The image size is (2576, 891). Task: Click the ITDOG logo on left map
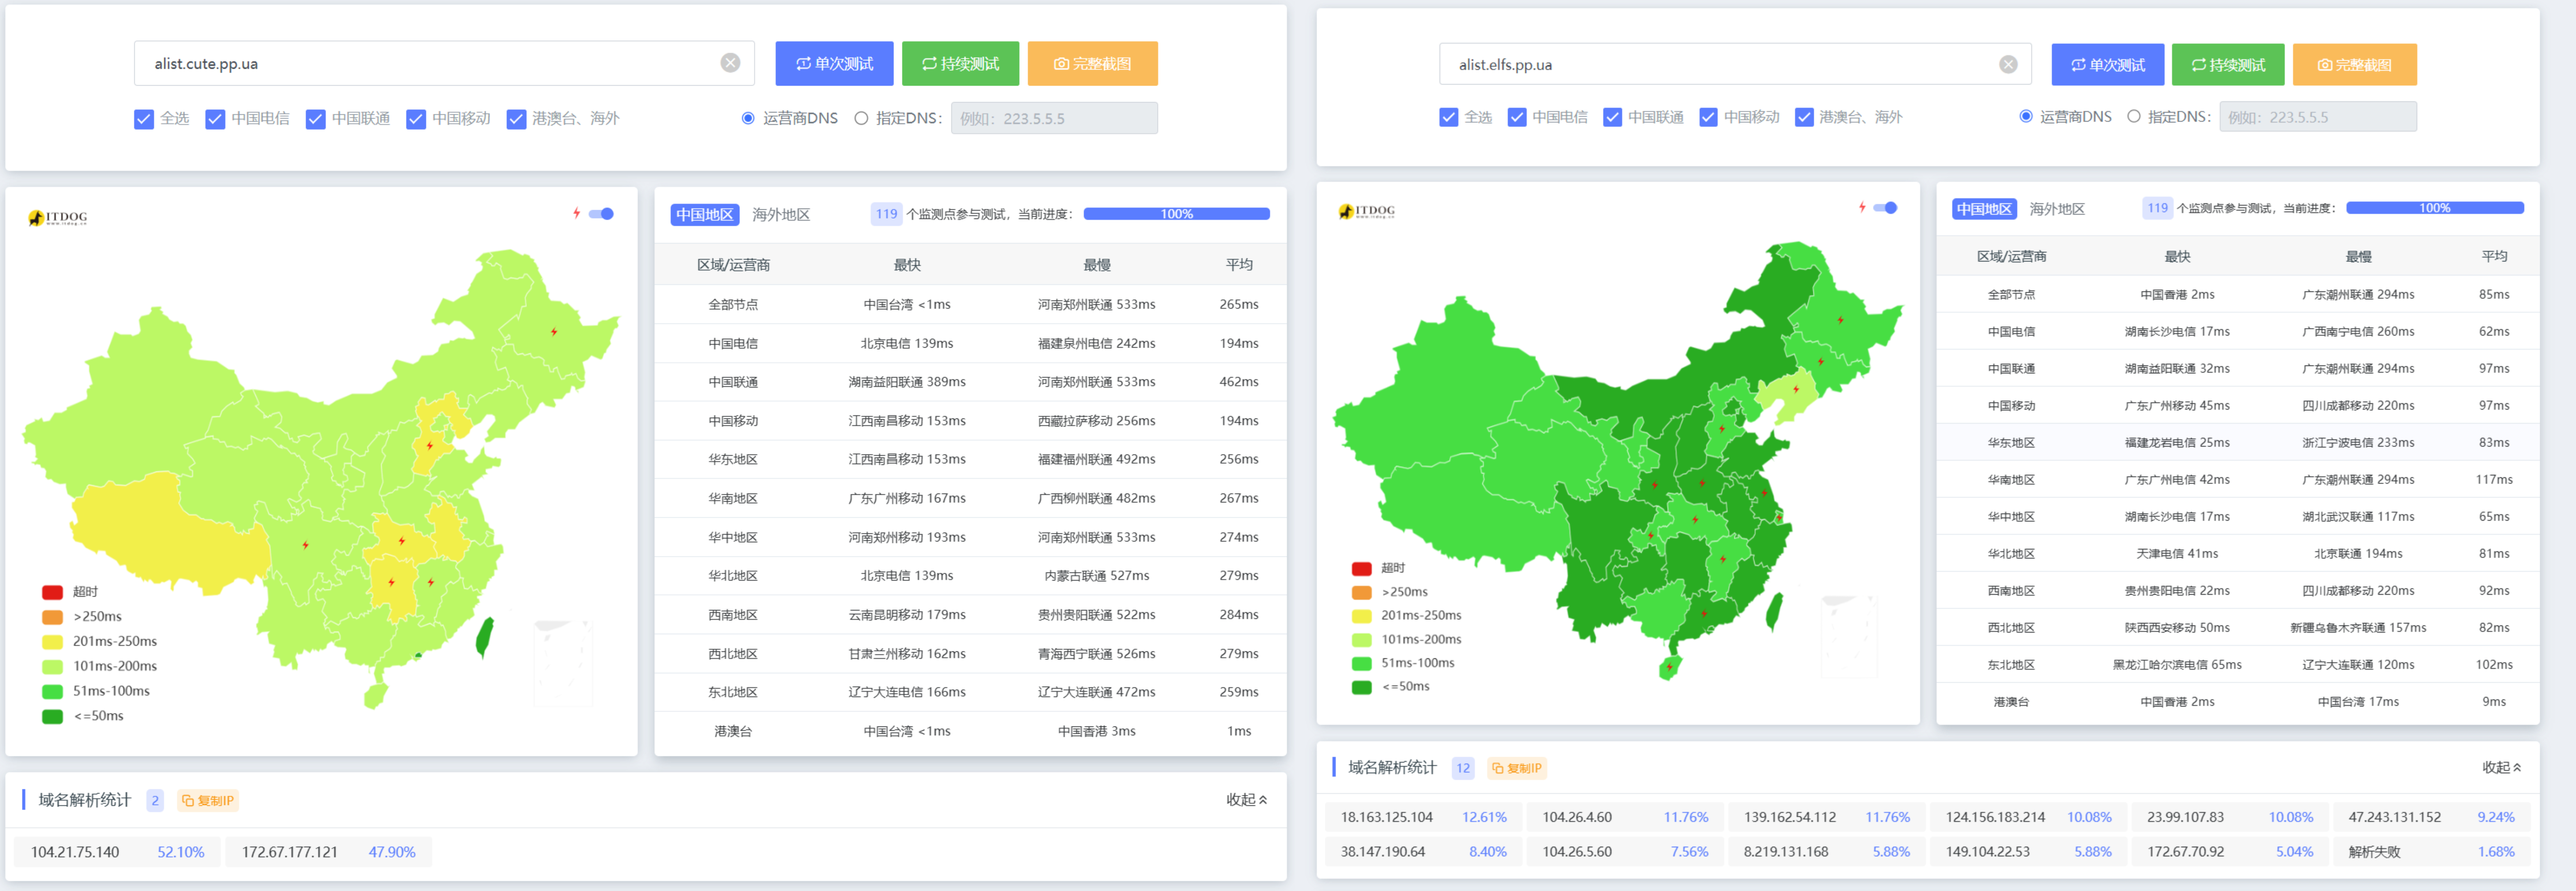pyautogui.click(x=58, y=217)
